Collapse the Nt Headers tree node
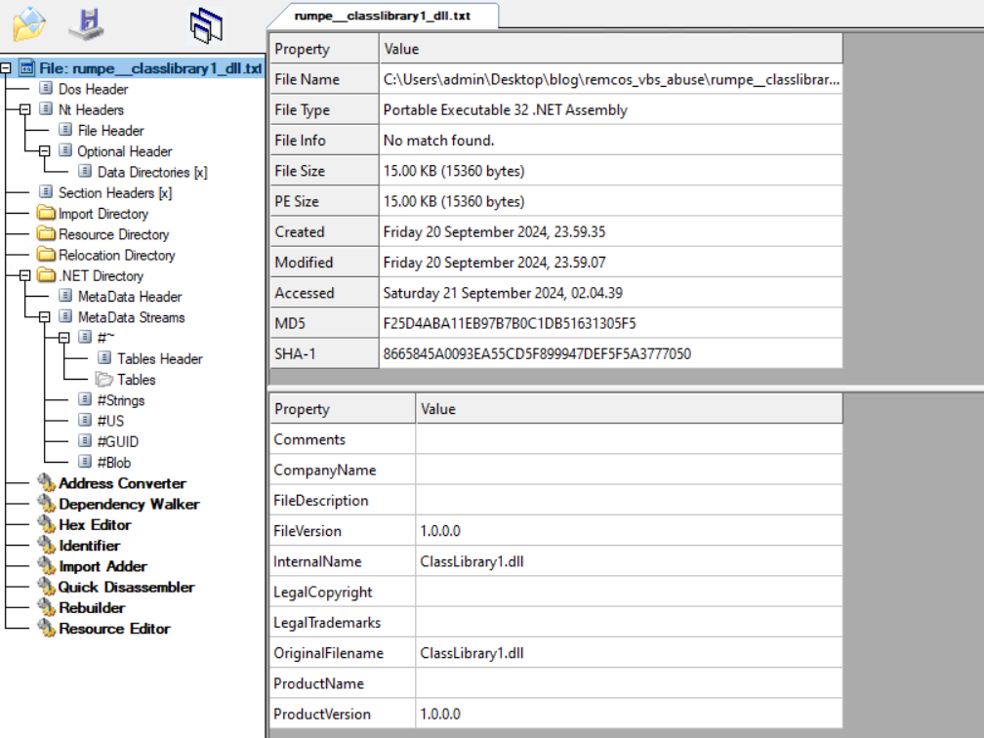This screenshot has width=984, height=738. (x=25, y=110)
